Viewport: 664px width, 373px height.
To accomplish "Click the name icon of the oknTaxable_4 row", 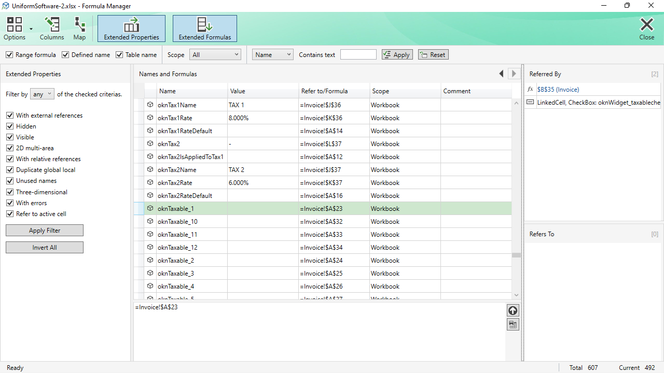I will click(x=150, y=286).
